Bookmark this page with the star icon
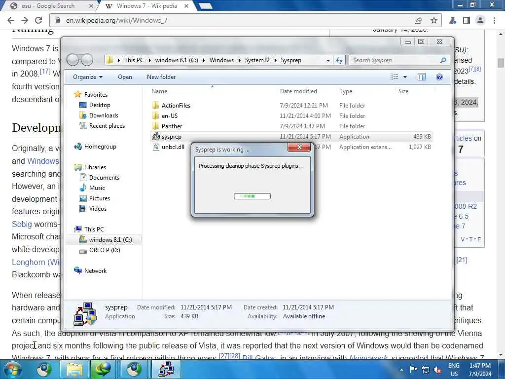 [x=434, y=20]
